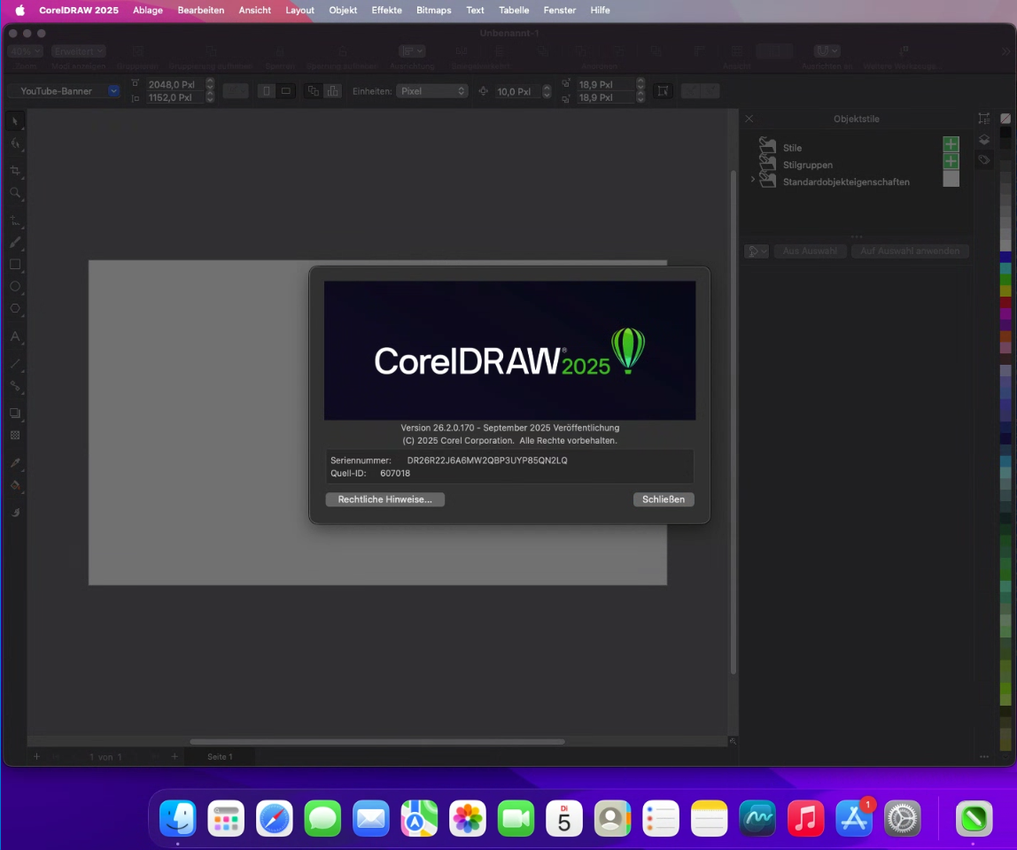Click Auf Auswahl anwenden button
The image size is (1017, 850).
[x=910, y=251]
